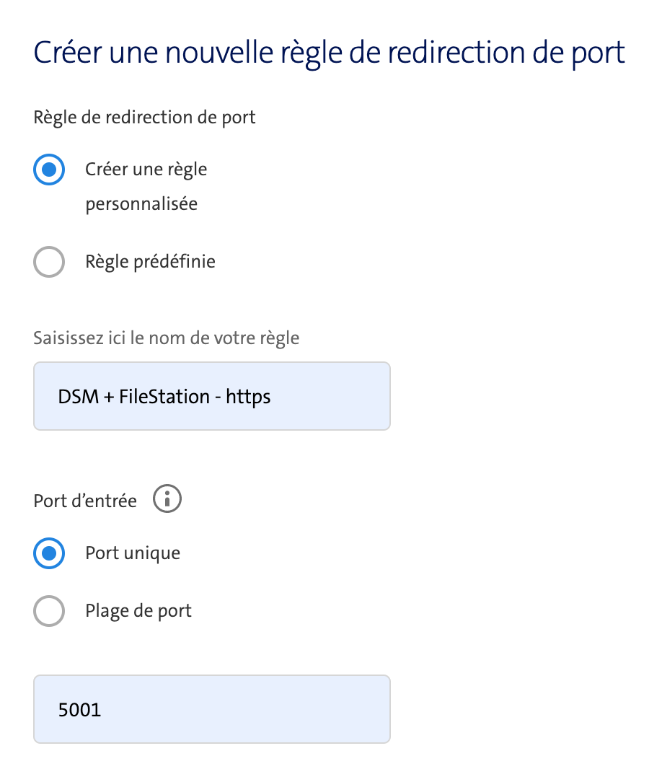Choose the 'Règle prédéfinie' radio button

(49, 262)
